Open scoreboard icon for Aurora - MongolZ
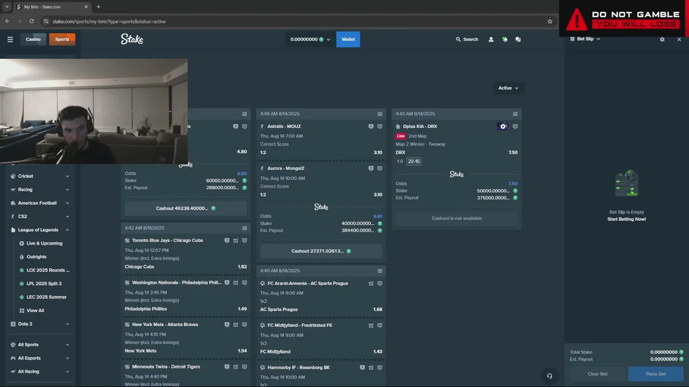Image resolution: width=689 pixels, height=387 pixels. tap(379, 168)
